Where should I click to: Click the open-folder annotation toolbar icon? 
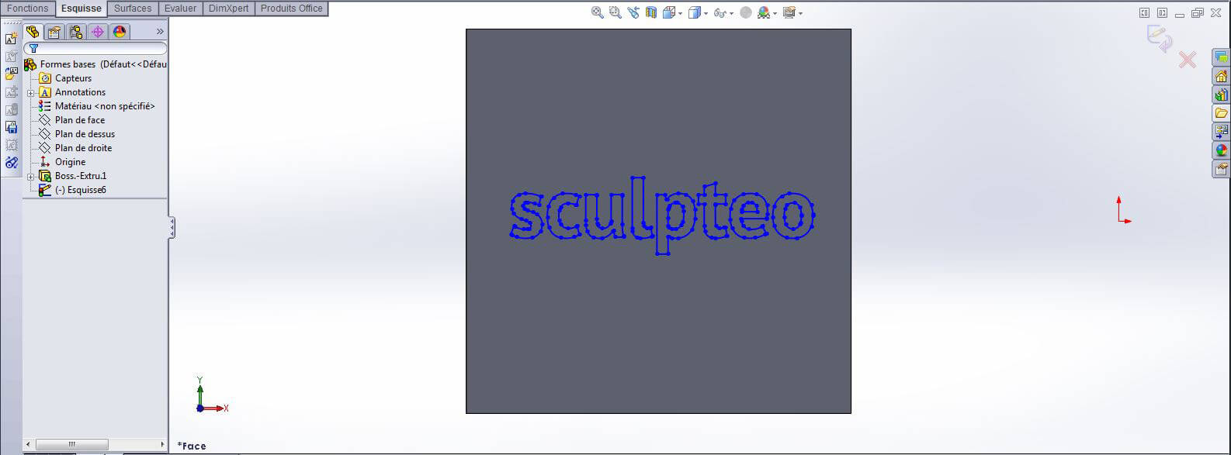pos(11,74)
